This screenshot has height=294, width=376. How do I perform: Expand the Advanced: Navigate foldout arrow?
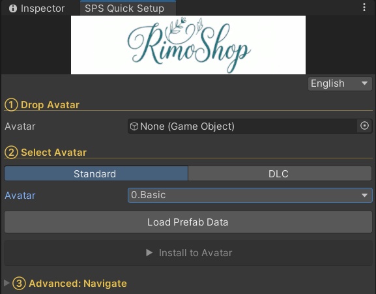point(7,283)
